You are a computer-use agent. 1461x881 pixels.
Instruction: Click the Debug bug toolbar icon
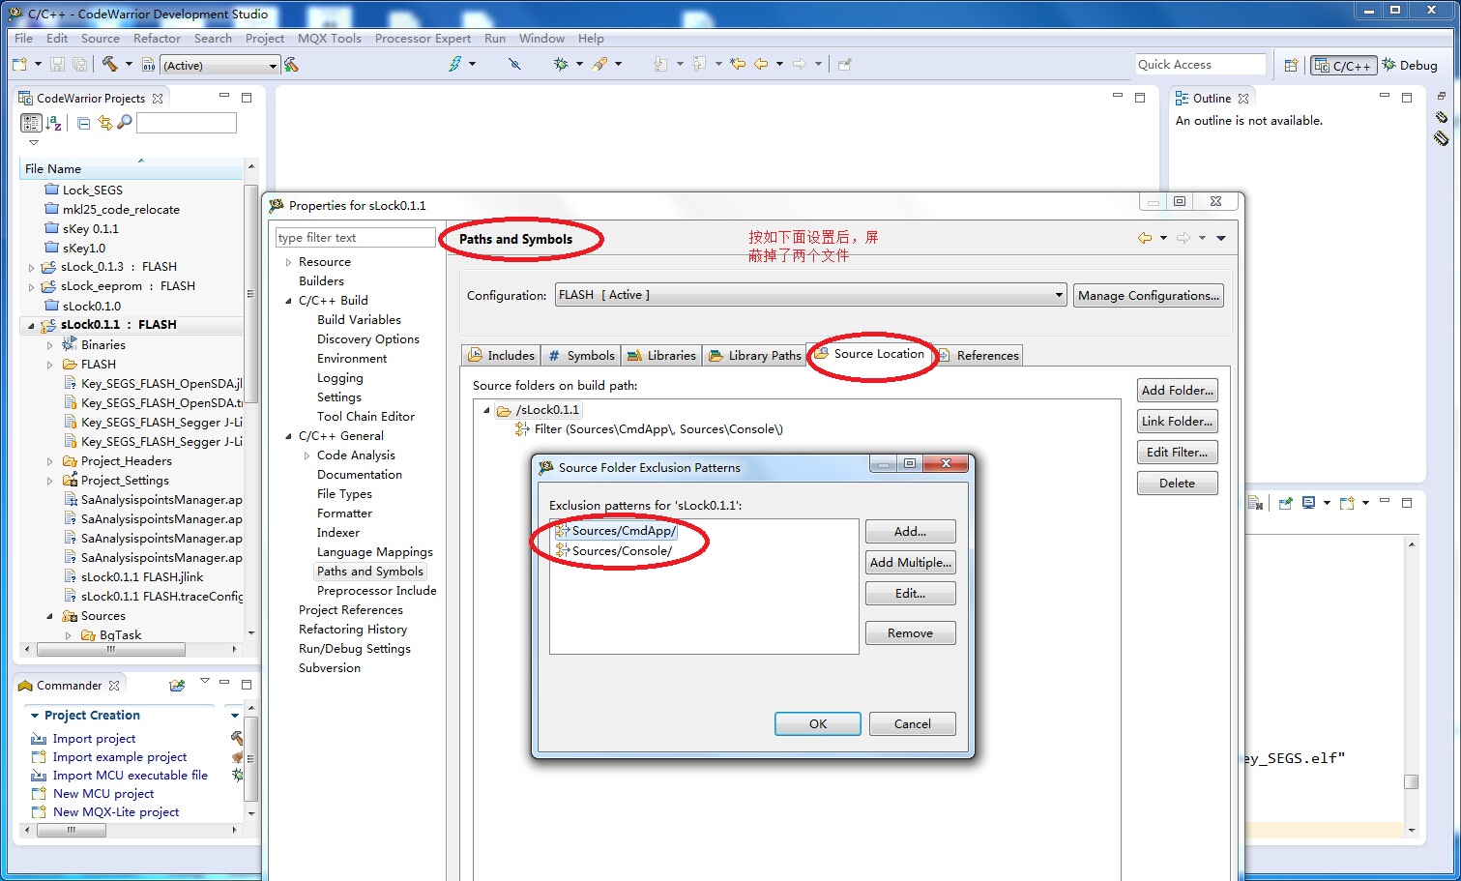[x=561, y=64]
